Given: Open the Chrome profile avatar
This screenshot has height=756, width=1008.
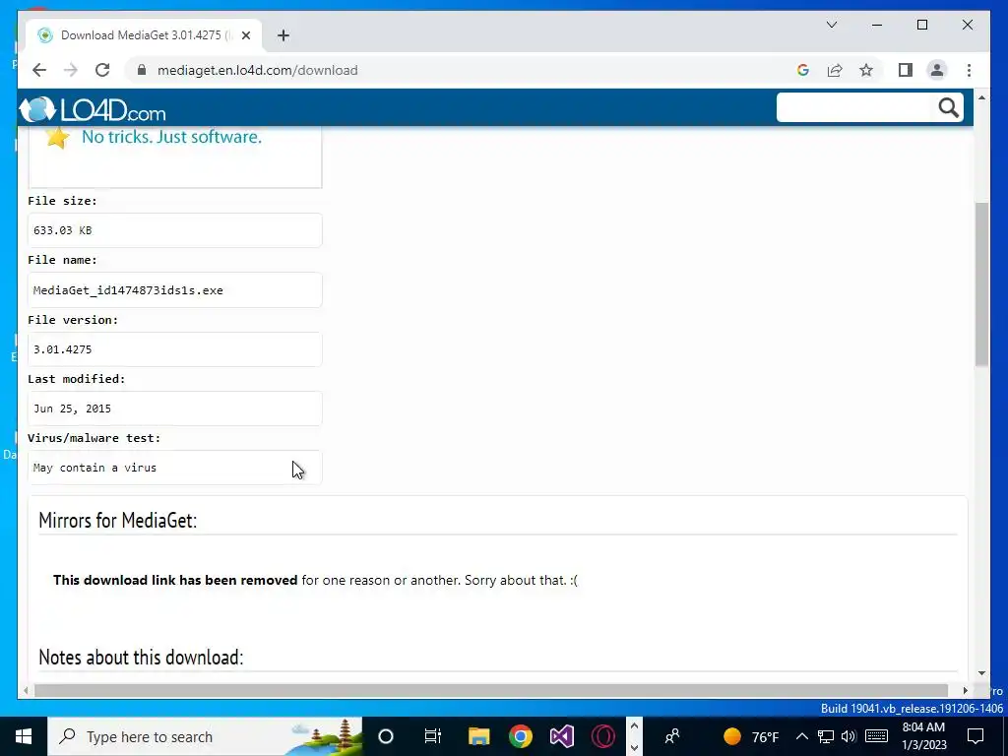Looking at the screenshot, I should point(937,70).
